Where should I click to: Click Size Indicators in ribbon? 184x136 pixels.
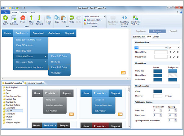[x=91, y=23]
